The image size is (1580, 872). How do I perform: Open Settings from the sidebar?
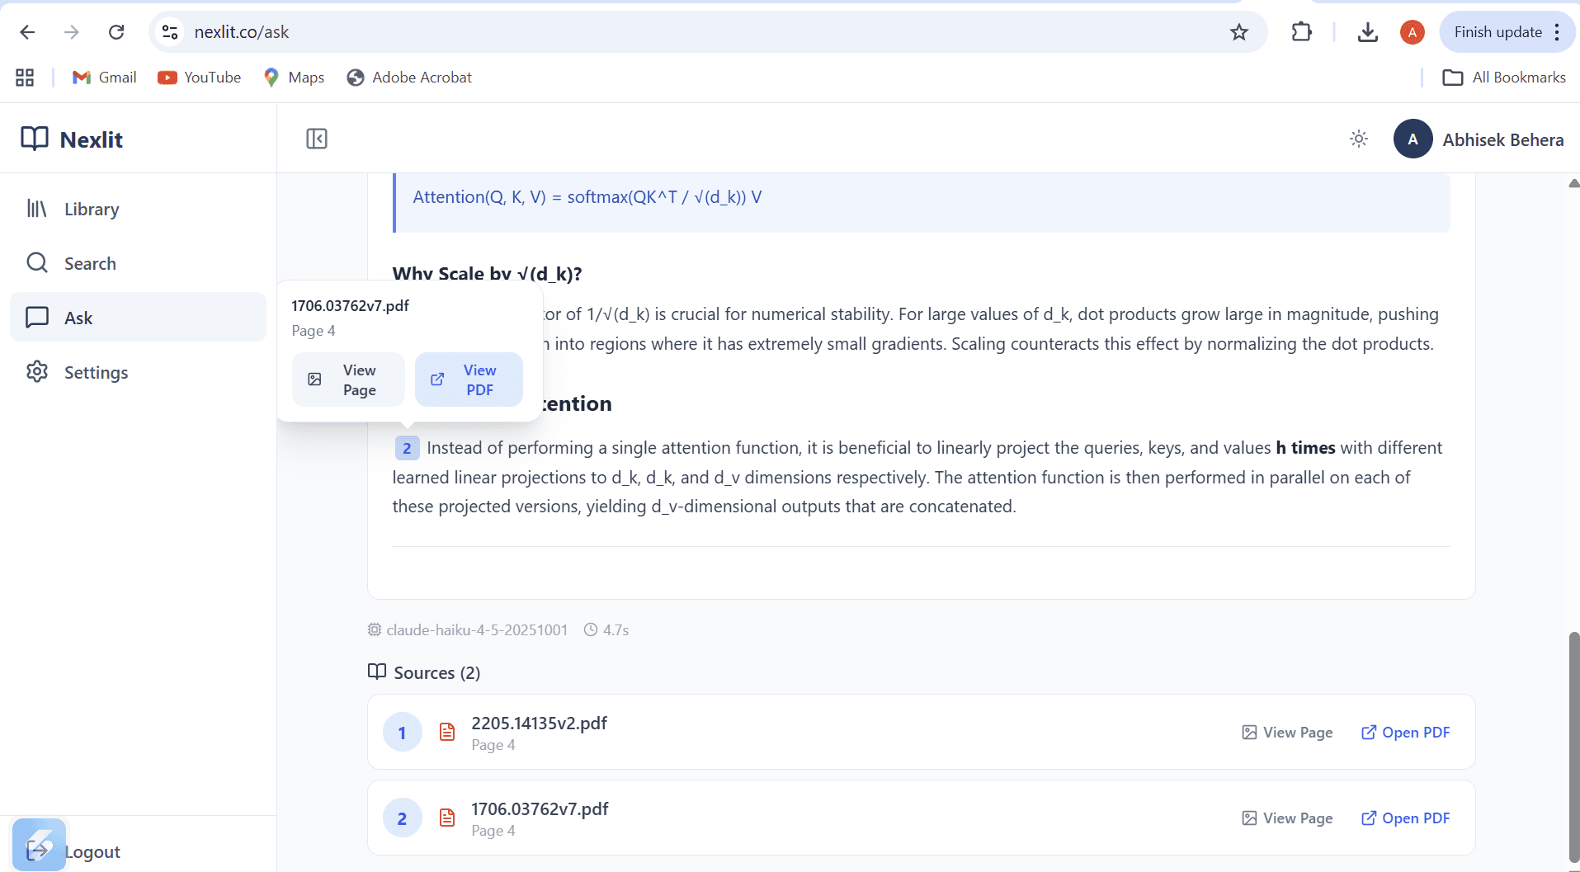click(97, 372)
